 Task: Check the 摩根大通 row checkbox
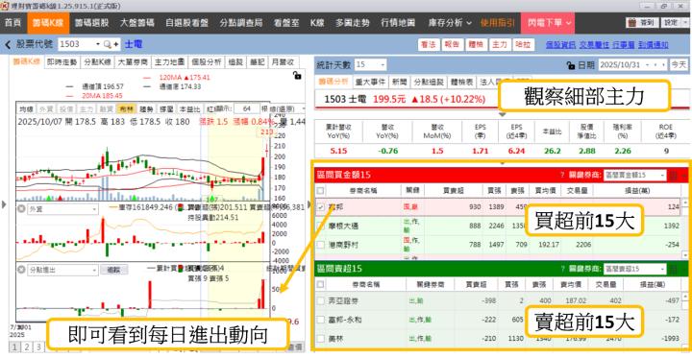(321, 227)
